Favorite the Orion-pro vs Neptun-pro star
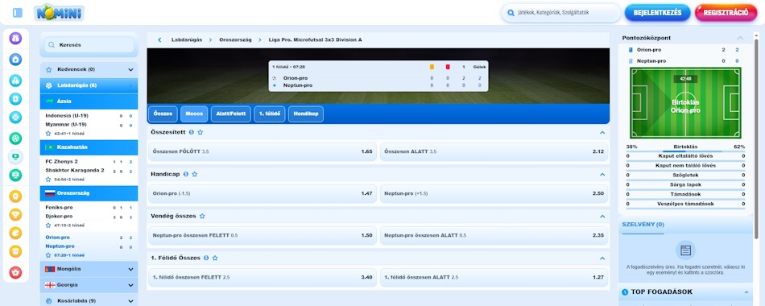765x306 pixels. coord(48,255)
